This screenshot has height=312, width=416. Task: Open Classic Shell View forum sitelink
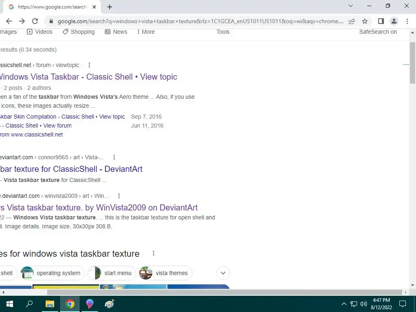pos(36,126)
